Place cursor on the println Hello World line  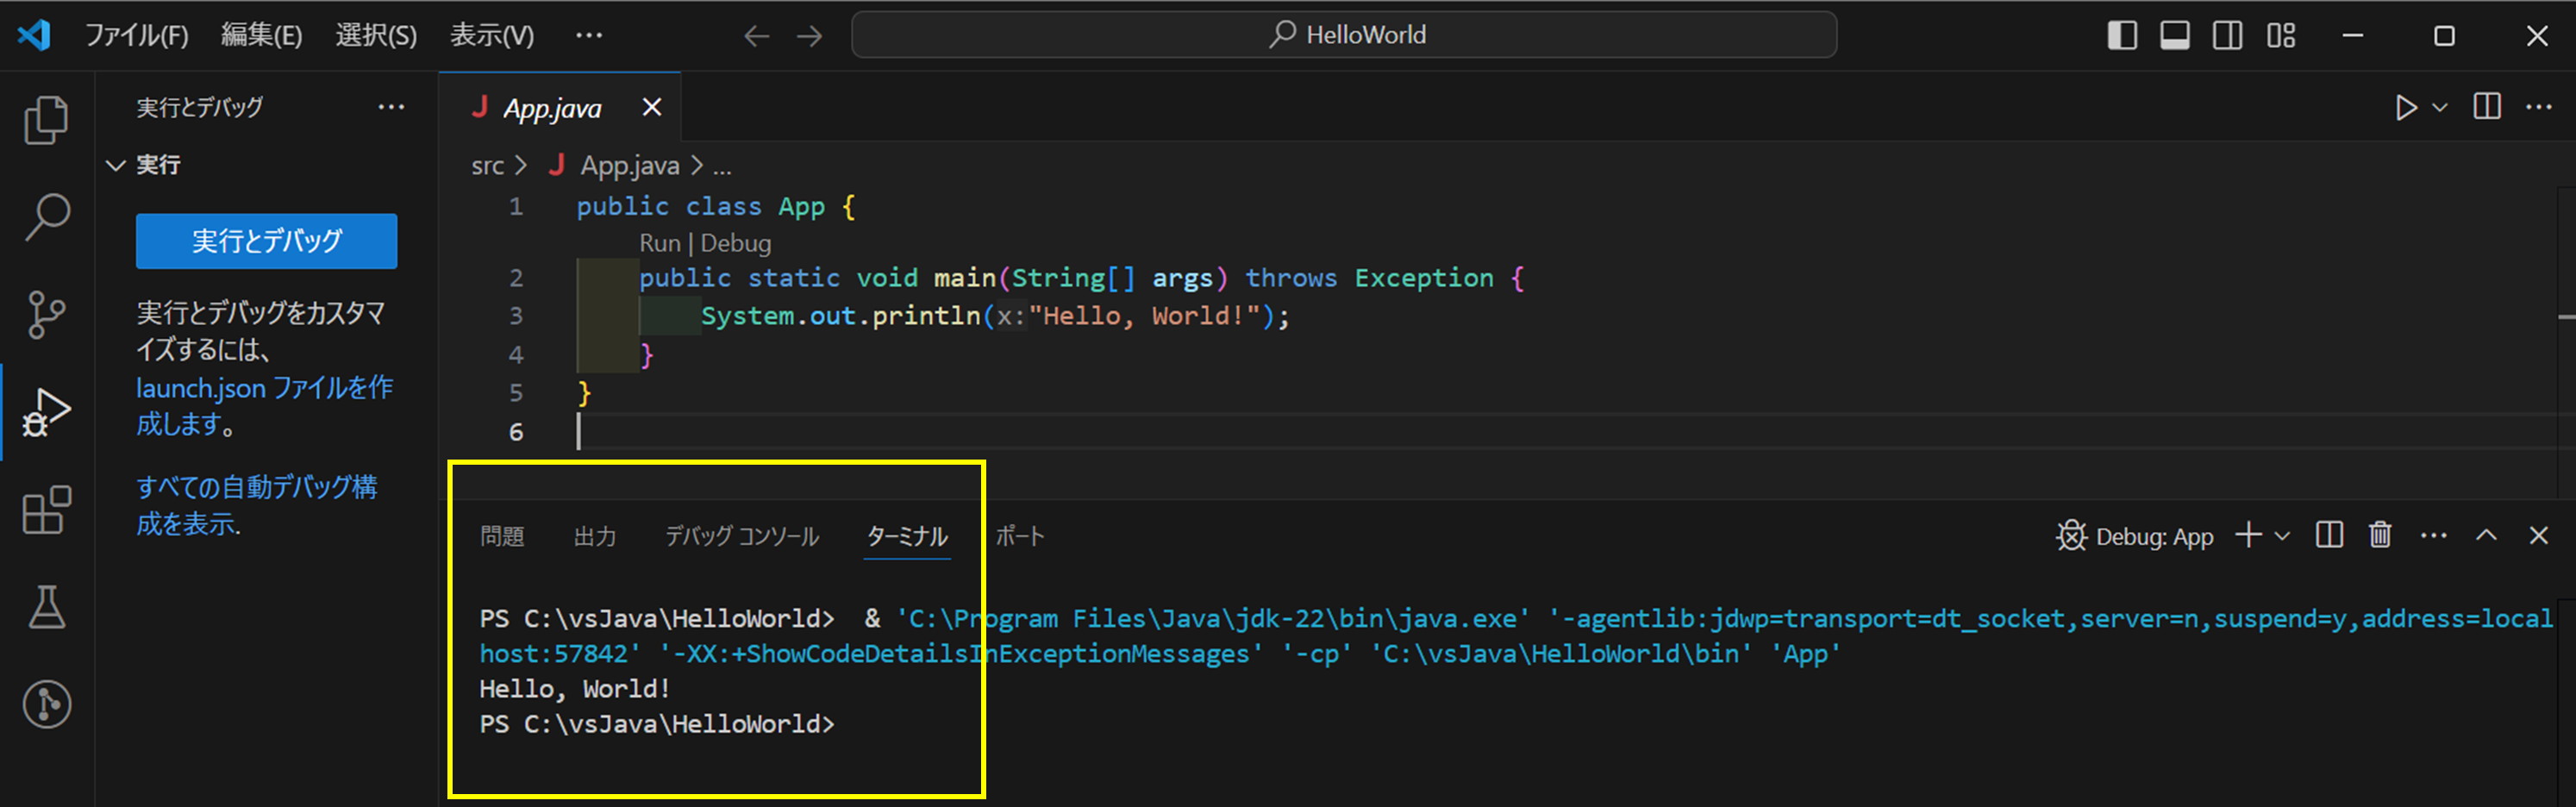pyautogui.click(x=995, y=316)
